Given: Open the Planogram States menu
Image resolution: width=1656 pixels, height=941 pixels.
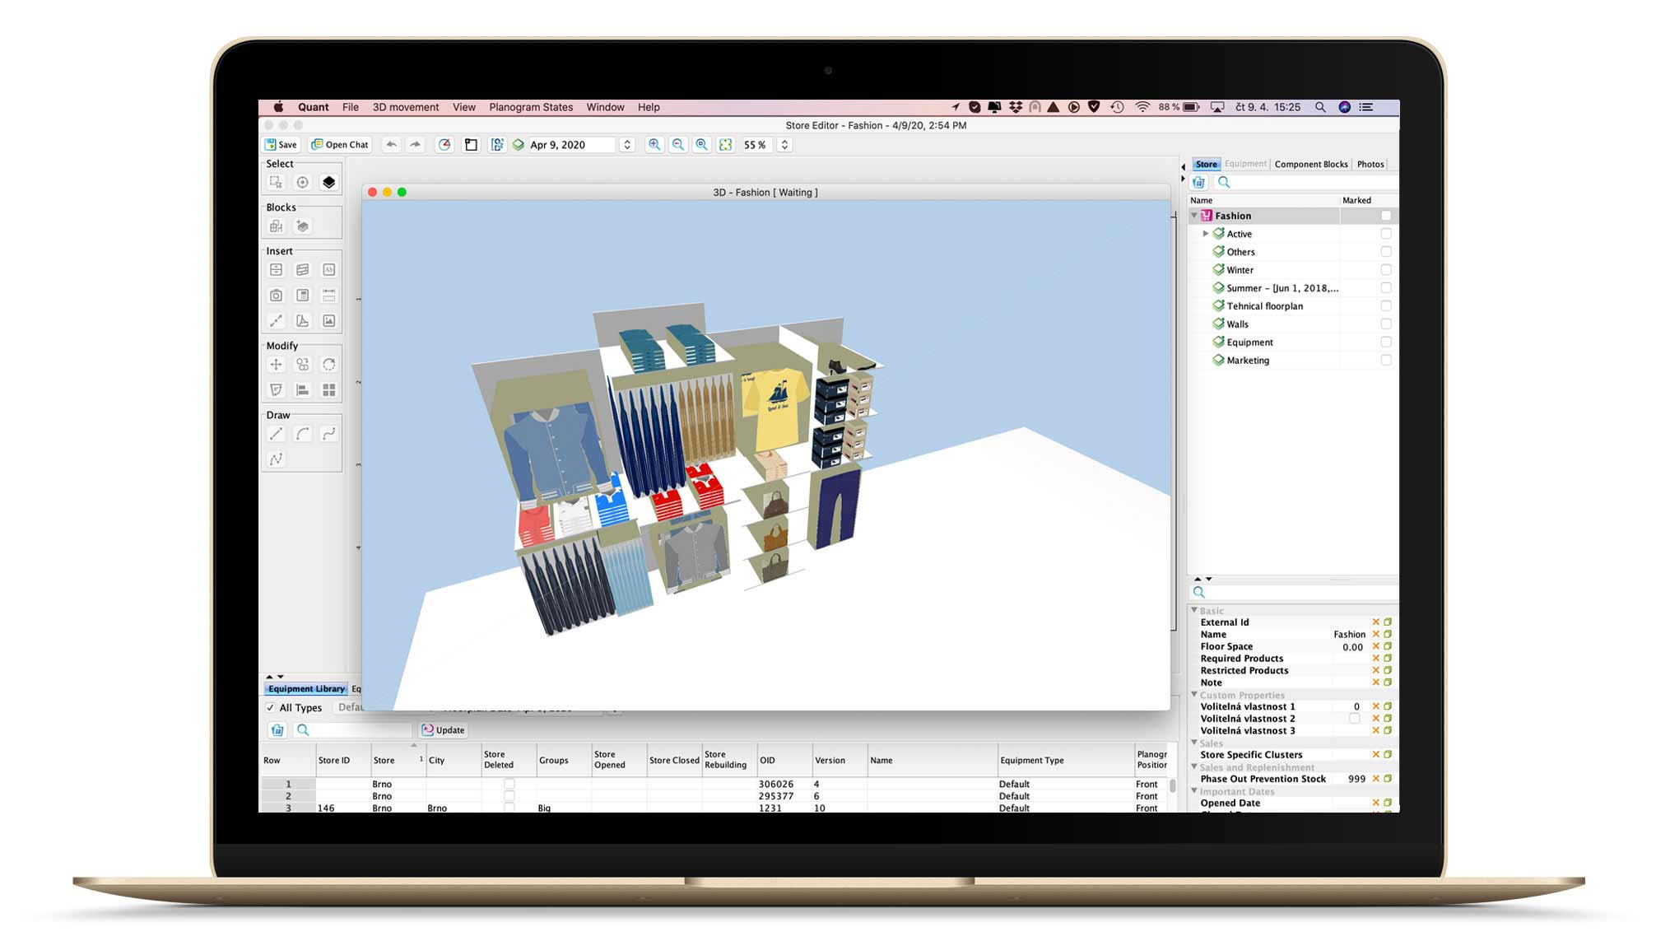Looking at the screenshot, I should (x=530, y=107).
